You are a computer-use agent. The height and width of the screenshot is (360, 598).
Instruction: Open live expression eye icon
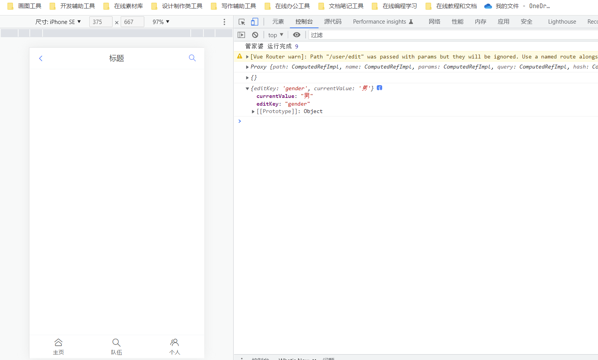[297, 35]
